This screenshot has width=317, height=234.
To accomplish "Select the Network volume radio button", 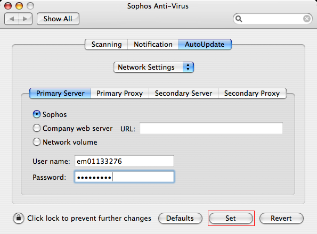I will click(x=37, y=142).
